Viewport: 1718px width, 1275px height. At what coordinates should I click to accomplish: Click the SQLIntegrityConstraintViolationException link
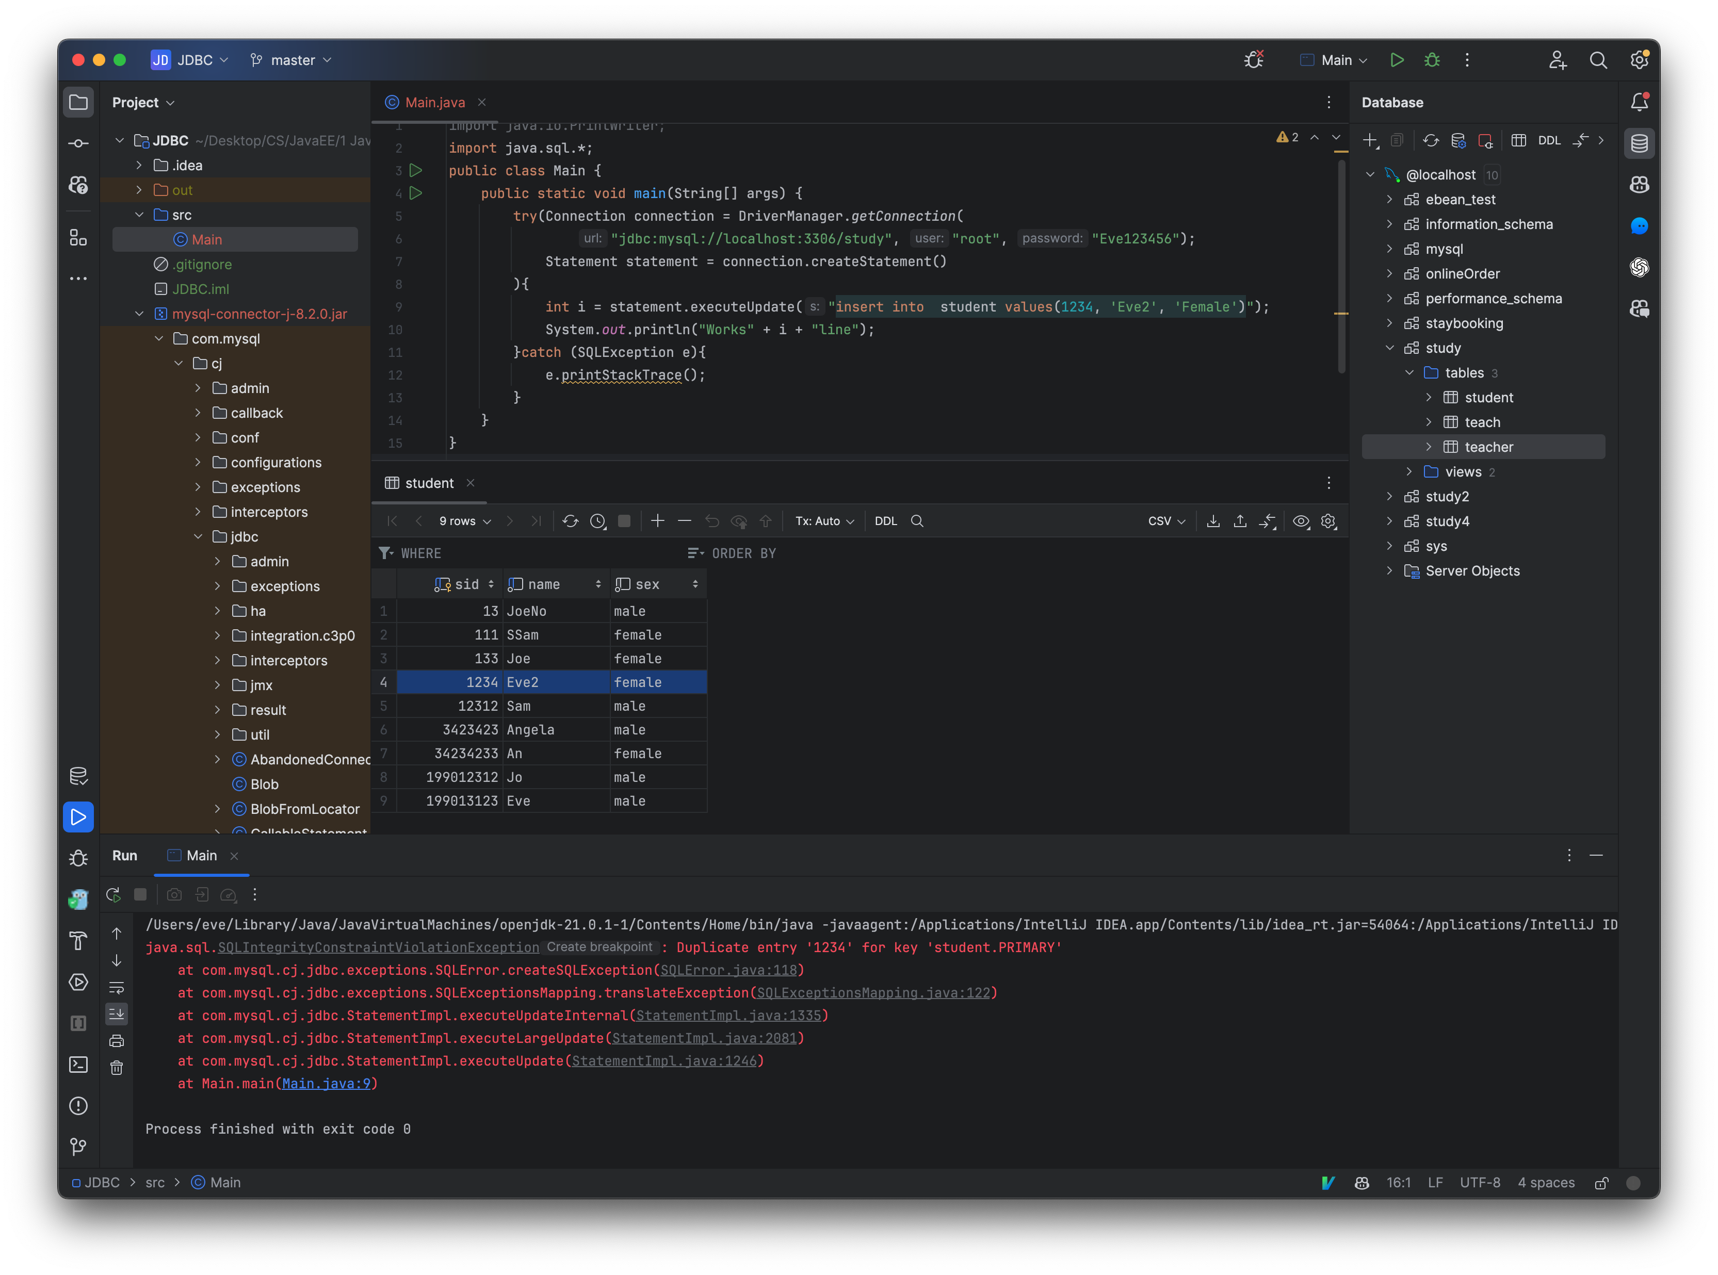[x=378, y=947]
